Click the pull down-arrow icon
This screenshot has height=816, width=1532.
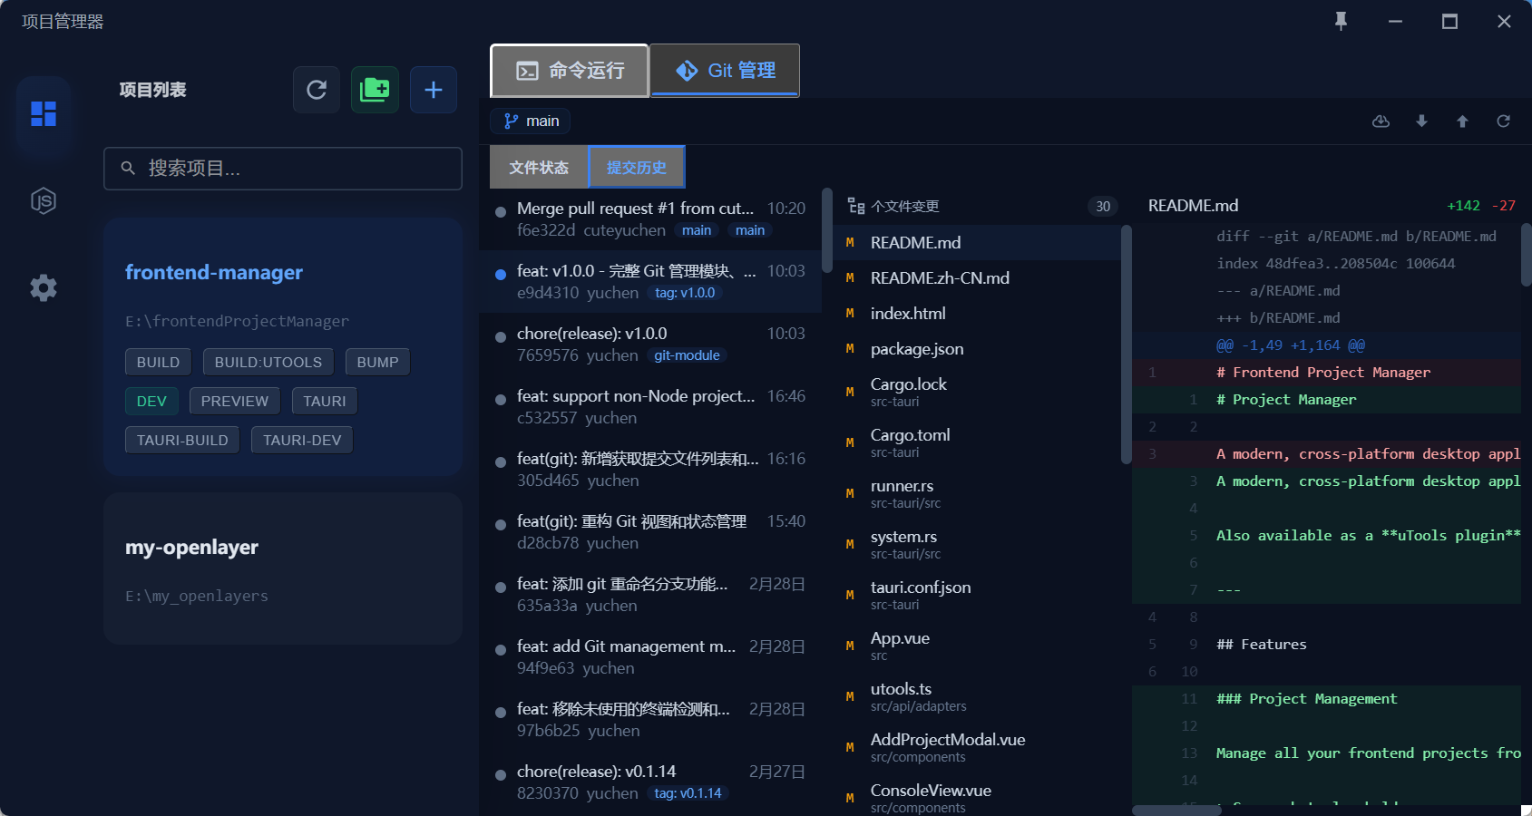click(x=1421, y=121)
